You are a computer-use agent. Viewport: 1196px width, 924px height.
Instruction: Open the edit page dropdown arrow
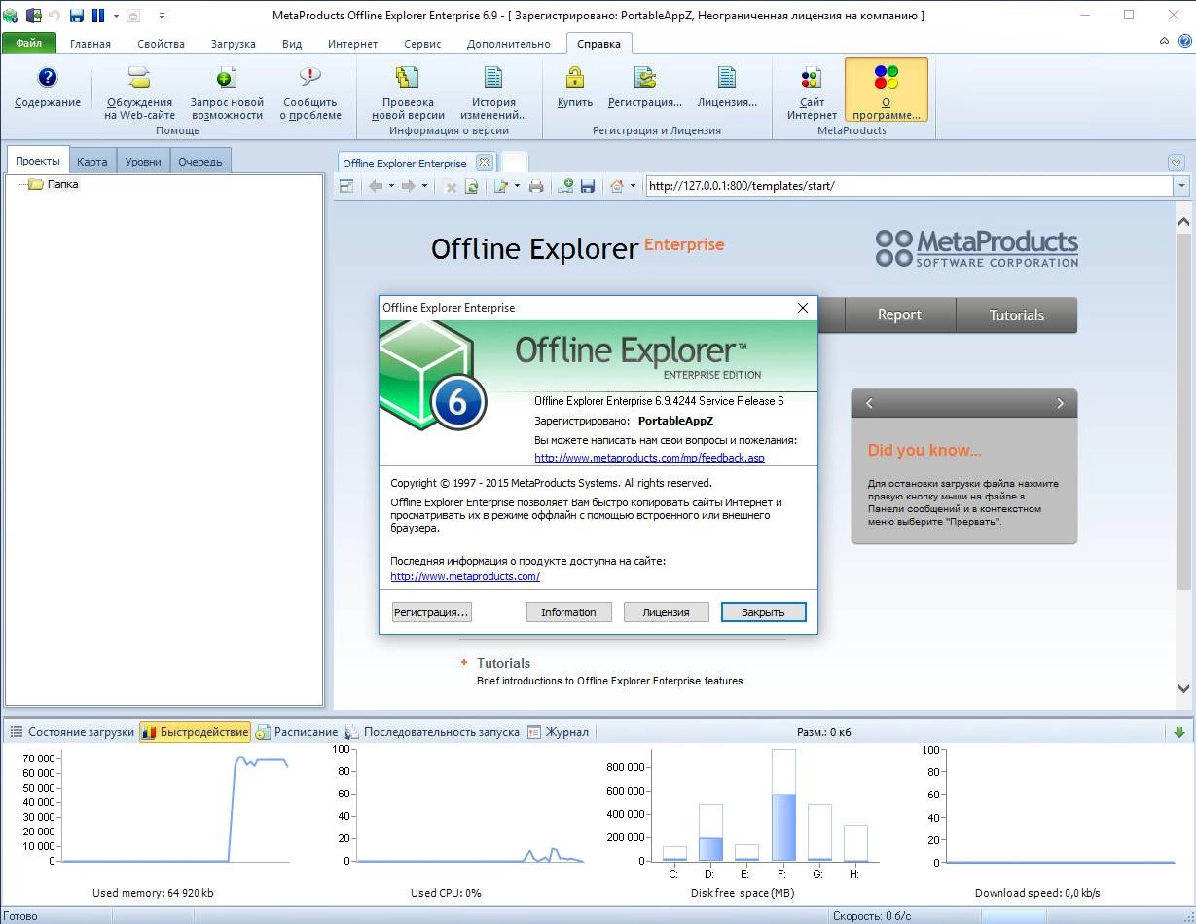point(517,186)
